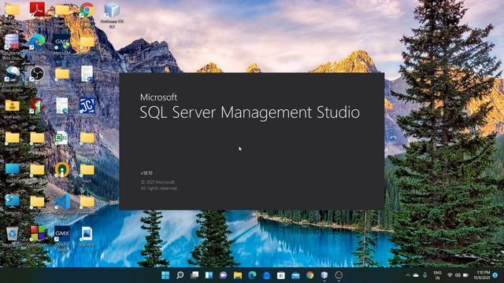Select the running cube app in the taskbar
The width and height of the screenshot is (504, 283).
click(324, 275)
